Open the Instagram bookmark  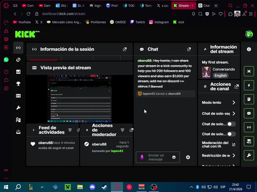(x=159, y=22)
